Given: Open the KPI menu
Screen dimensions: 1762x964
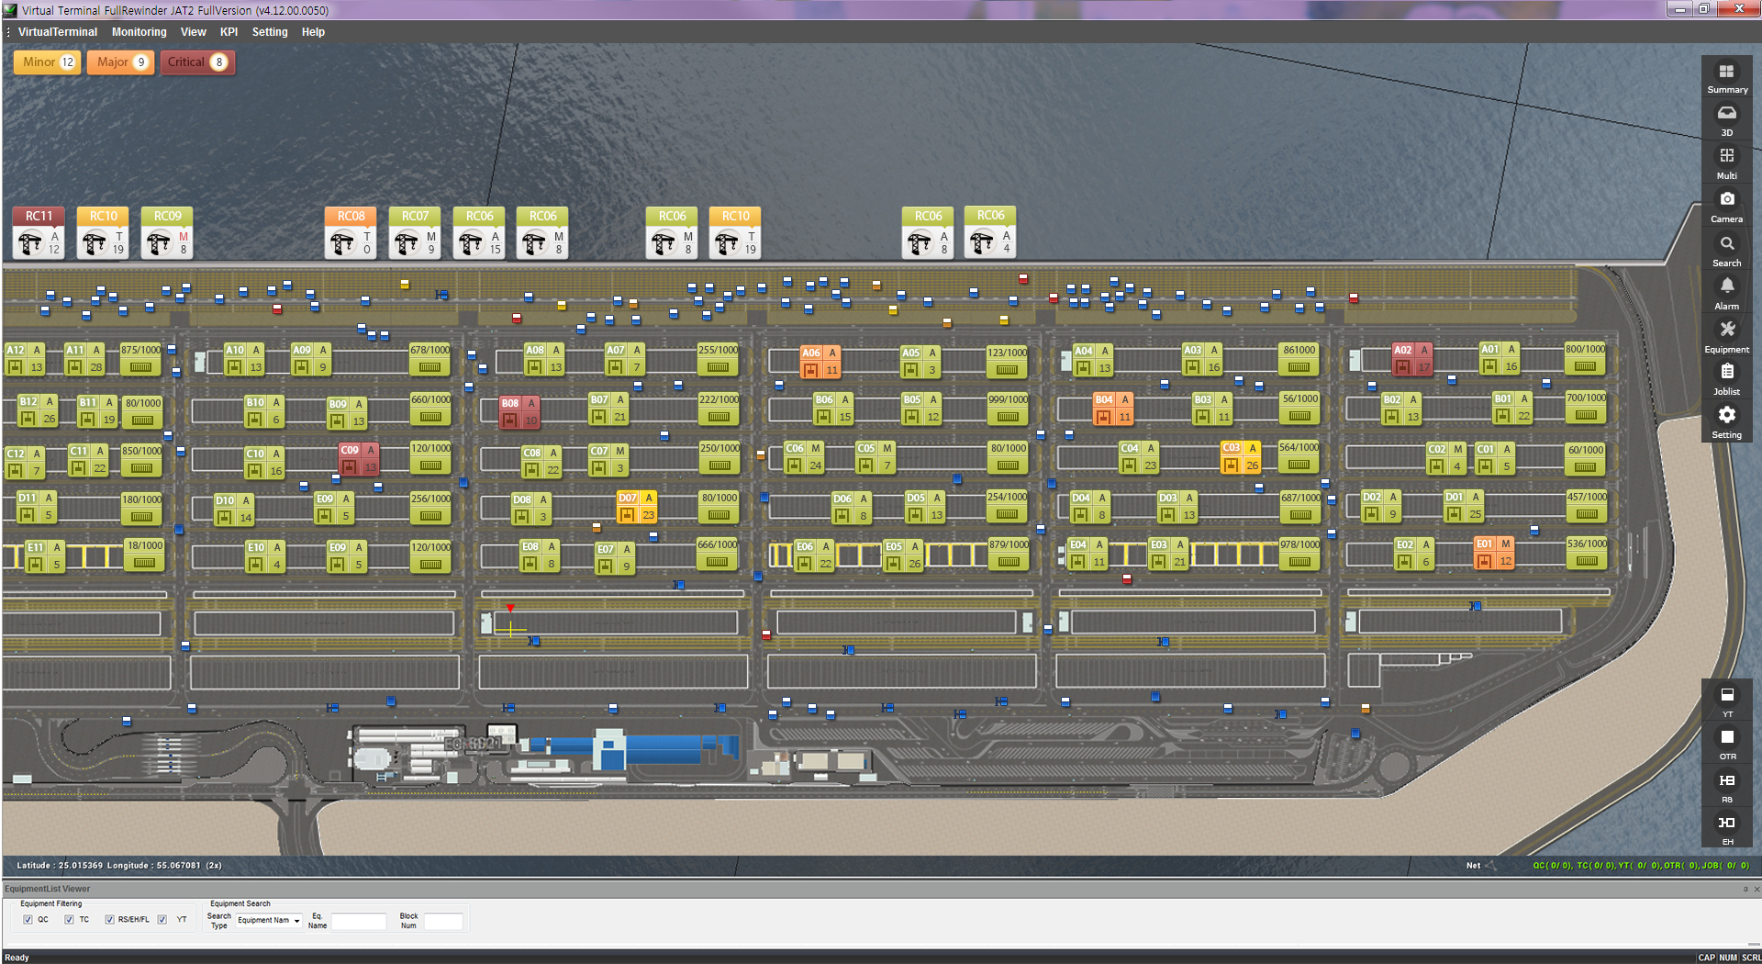Looking at the screenshot, I should click(x=229, y=32).
